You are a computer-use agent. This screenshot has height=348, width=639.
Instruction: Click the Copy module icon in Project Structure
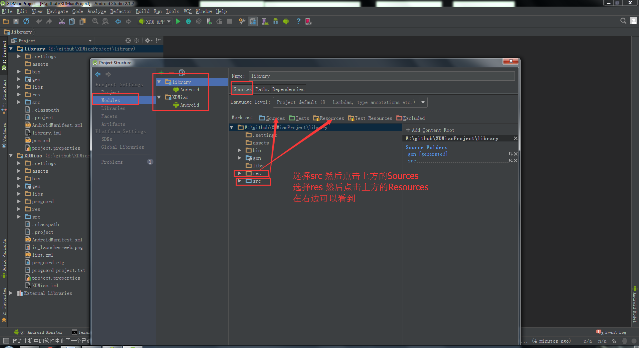click(x=182, y=72)
